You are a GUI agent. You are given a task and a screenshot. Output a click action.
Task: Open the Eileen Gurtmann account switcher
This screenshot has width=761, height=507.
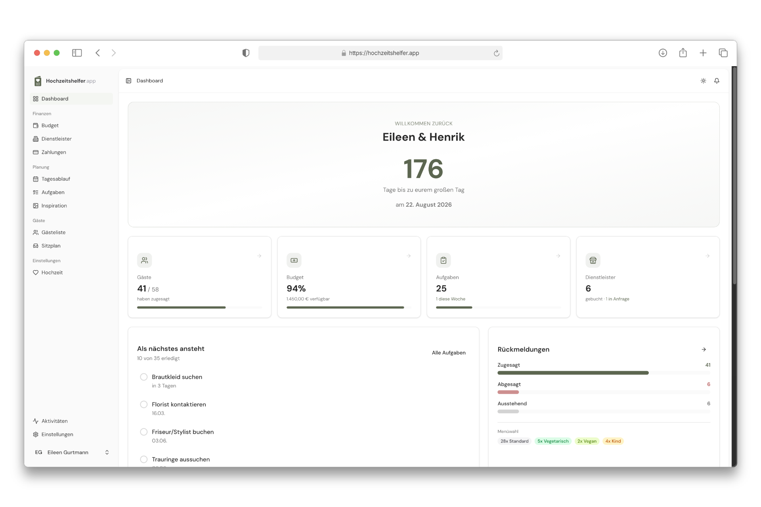(72, 452)
